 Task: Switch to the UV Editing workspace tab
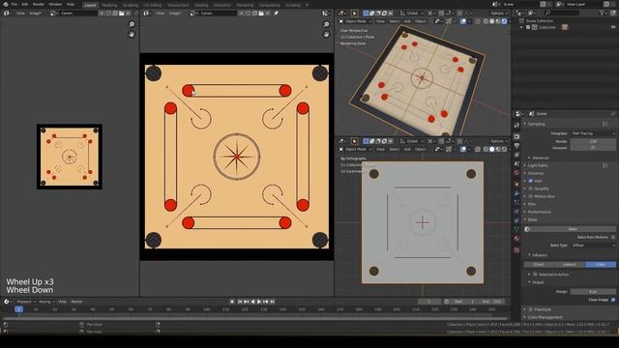coord(153,5)
